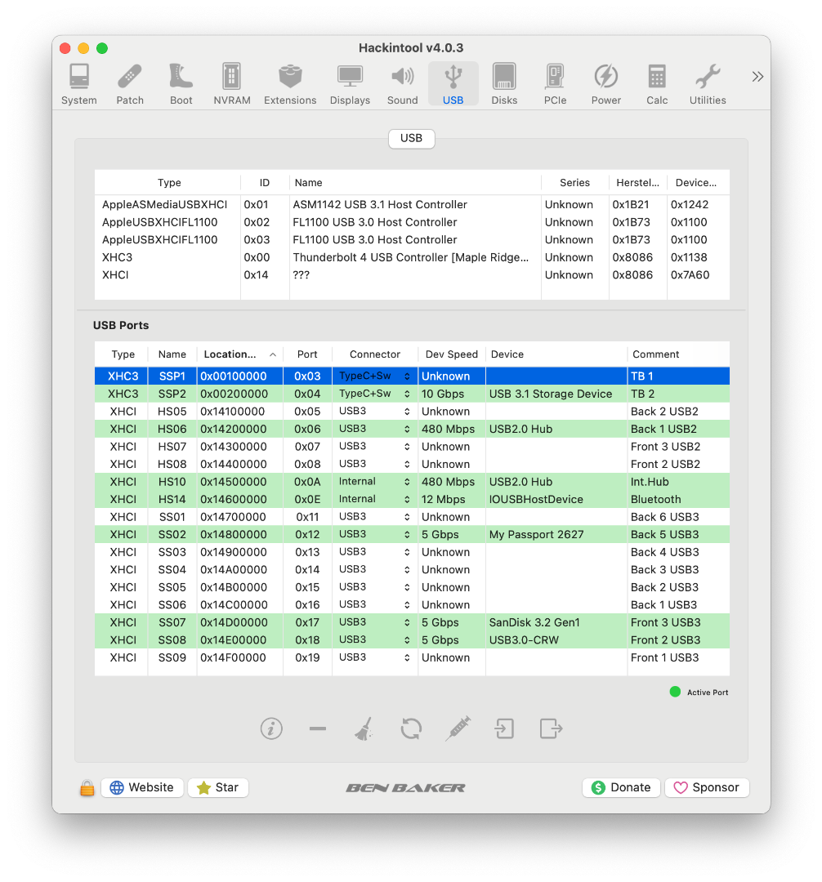Open connector dropdown for SS09

(x=375, y=657)
